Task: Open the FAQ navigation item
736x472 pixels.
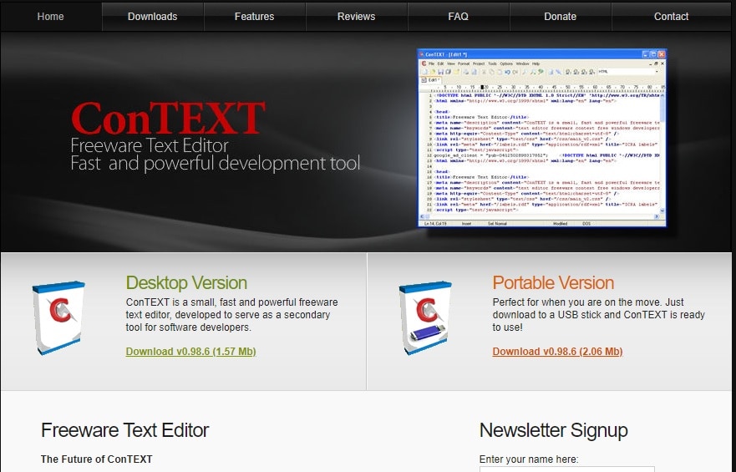Action: pyautogui.click(x=458, y=17)
